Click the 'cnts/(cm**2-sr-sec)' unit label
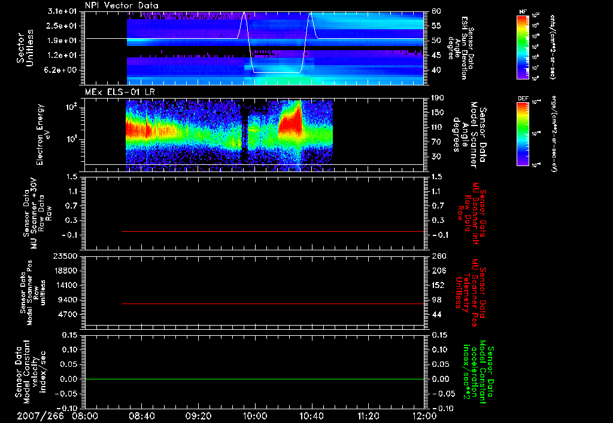Screen dimensions: 613x423 tap(553, 47)
